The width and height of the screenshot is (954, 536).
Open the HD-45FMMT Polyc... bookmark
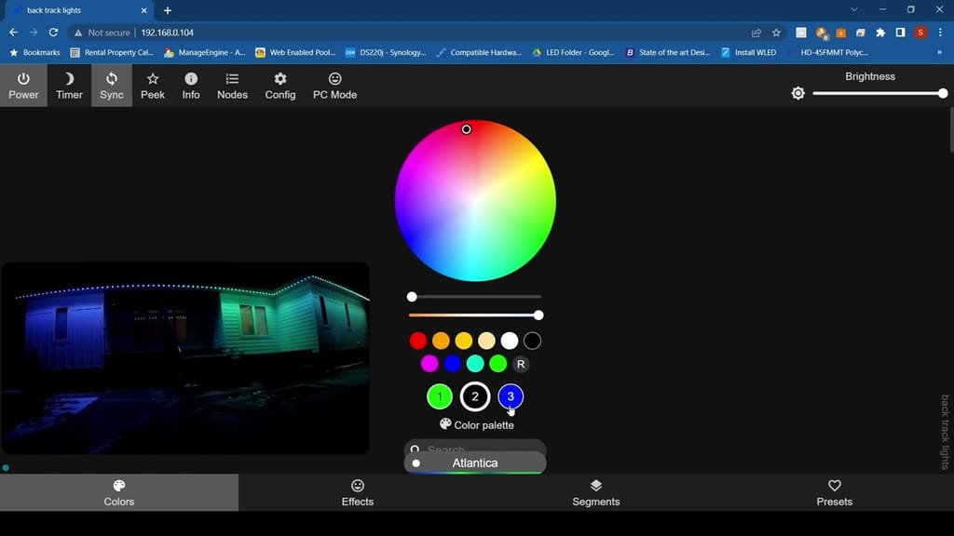pos(834,53)
